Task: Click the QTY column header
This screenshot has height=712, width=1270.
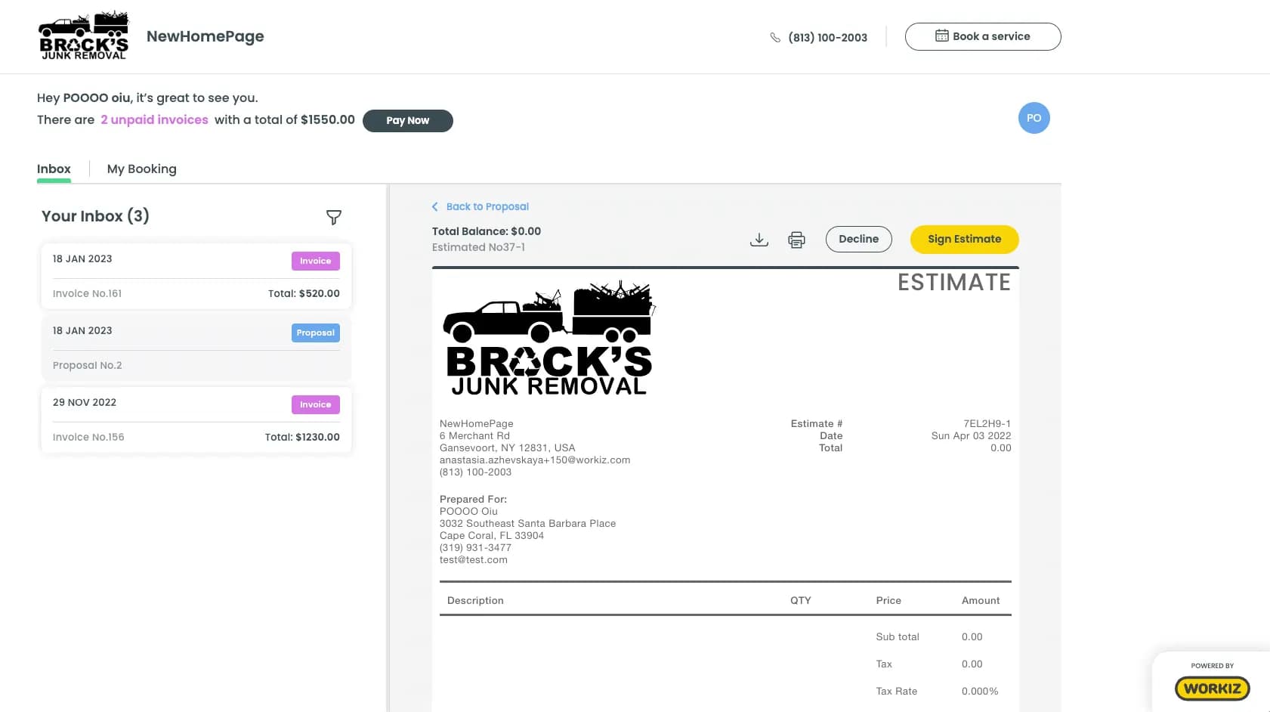Action: pos(800,600)
